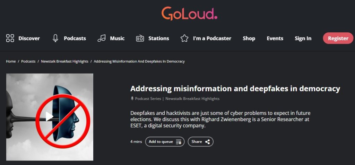The height and width of the screenshot is (165, 355).
Task: Open Newstalk Breakfast Highlights breadcrumb
Action: (x=64, y=61)
